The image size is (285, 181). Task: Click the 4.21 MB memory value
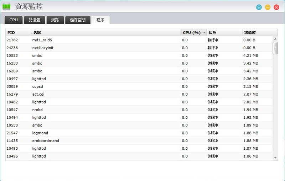click(251, 55)
